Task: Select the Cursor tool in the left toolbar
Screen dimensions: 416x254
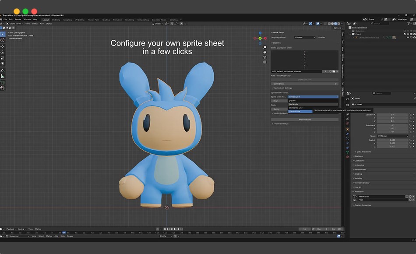Action: 3,40
